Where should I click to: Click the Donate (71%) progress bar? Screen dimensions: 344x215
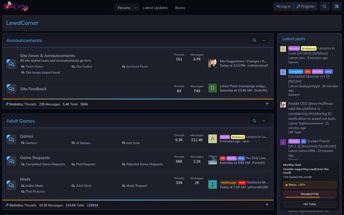[310, 194]
